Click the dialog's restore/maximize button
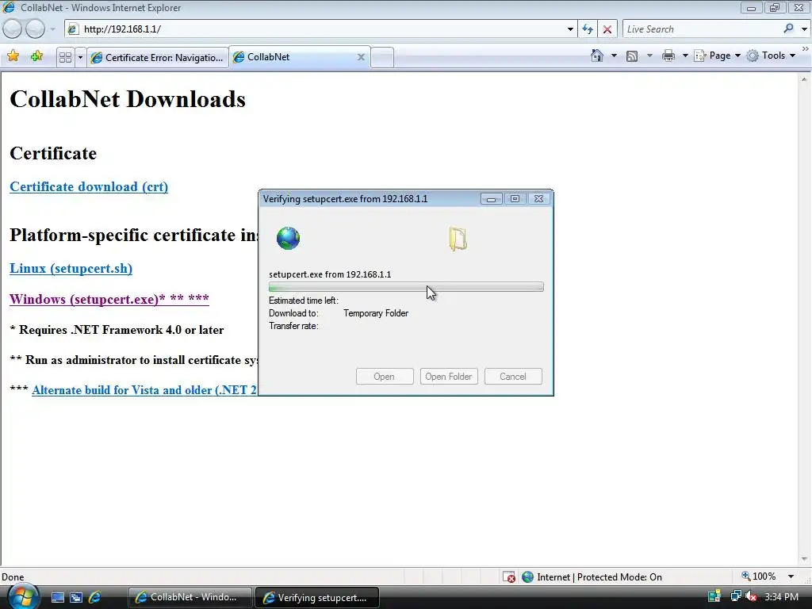The width and height of the screenshot is (812, 609). click(515, 199)
